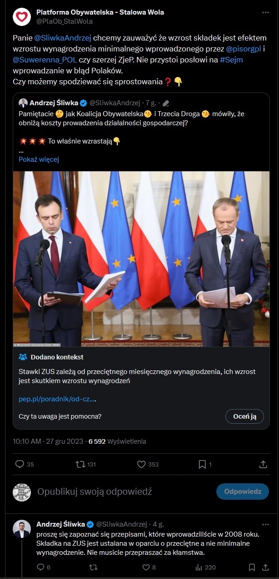Expand quoted tweet with Pokaż więcej
Screen dimensions: 279x579
coord(39,159)
